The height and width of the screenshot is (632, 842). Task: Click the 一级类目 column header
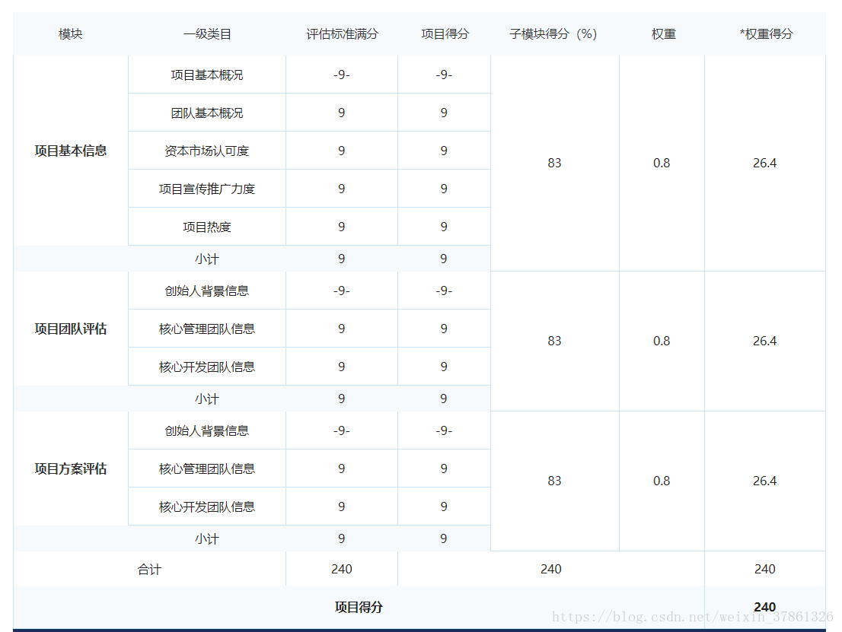point(207,33)
